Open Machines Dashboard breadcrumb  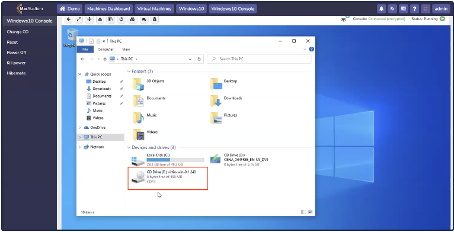[x=108, y=9]
